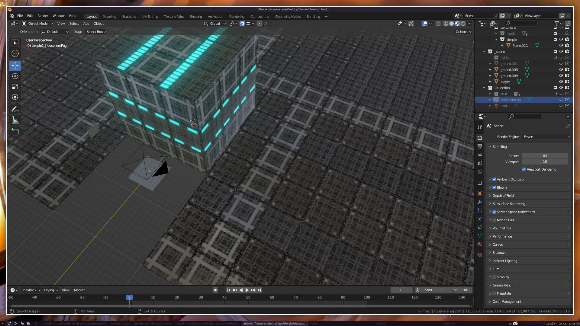Open the Object Mode dropdown
Viewport: 580px width, 326px height.
pos(37,24)
